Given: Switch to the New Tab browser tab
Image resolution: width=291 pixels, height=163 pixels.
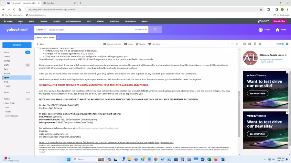Looking at the screenshot, I should [59, 3].
